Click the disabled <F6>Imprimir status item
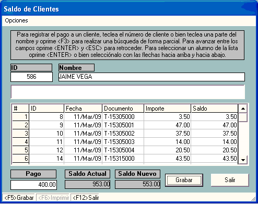This screenshot has height=204, width=258. click(53, 198)
